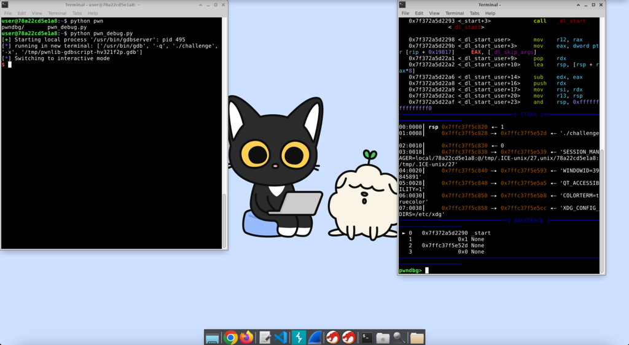Open View menu in pwndbg terminal

[x=434, y=14]
